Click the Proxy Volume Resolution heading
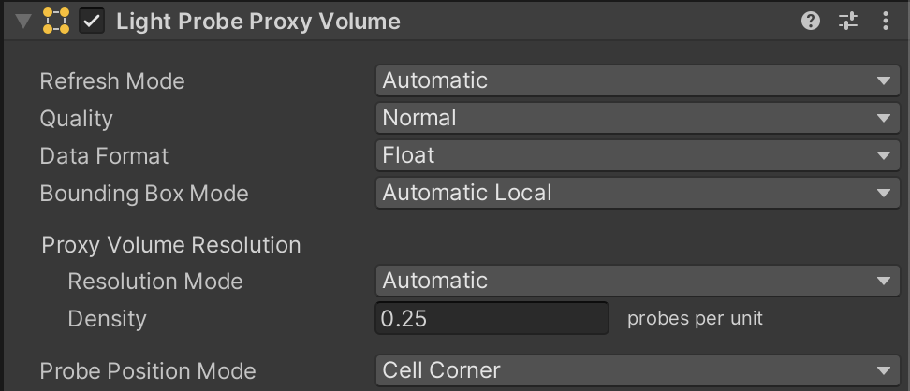910x391 pixels. coord(171,245)
